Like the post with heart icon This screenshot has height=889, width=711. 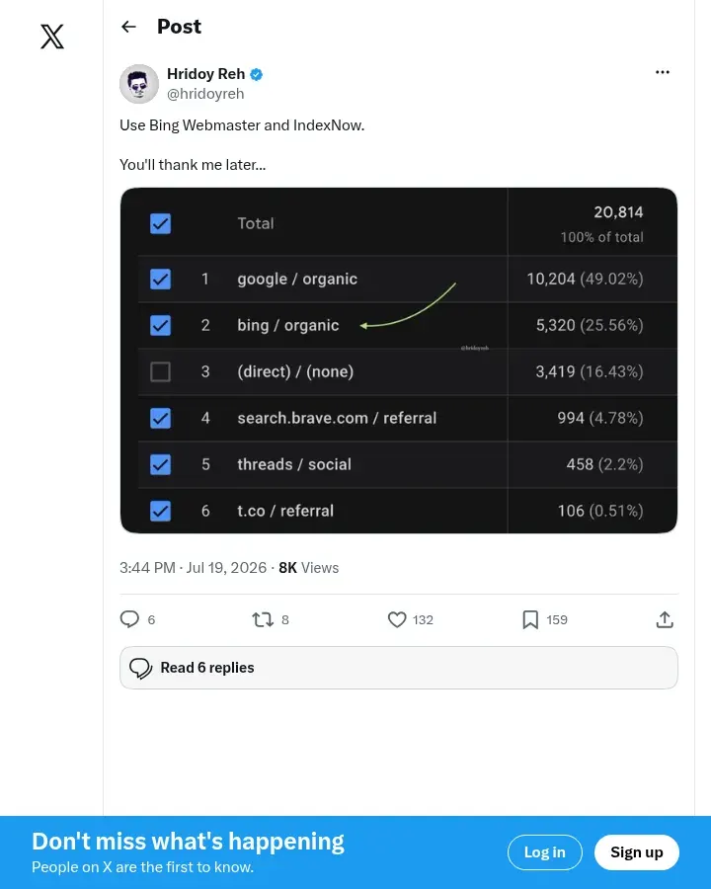[x=397, y=619]
